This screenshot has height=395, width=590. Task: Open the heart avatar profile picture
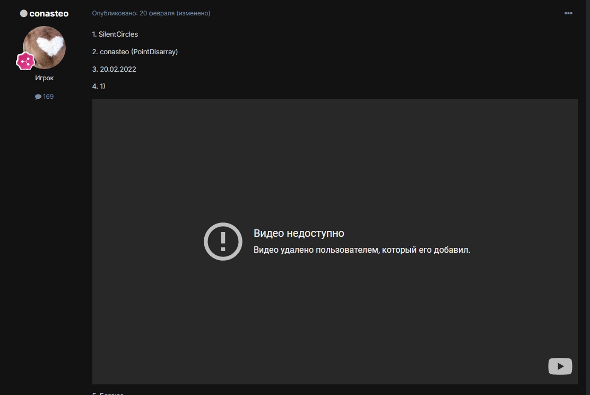tap(45, 48)
